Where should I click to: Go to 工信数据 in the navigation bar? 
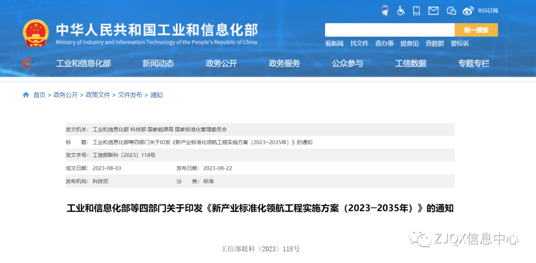pyautogui.click(x=410, y=64)
